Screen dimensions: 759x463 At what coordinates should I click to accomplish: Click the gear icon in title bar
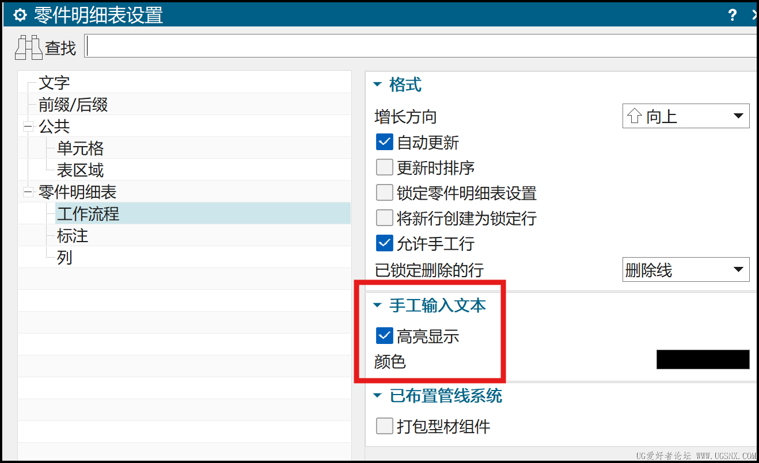point(20,15)
